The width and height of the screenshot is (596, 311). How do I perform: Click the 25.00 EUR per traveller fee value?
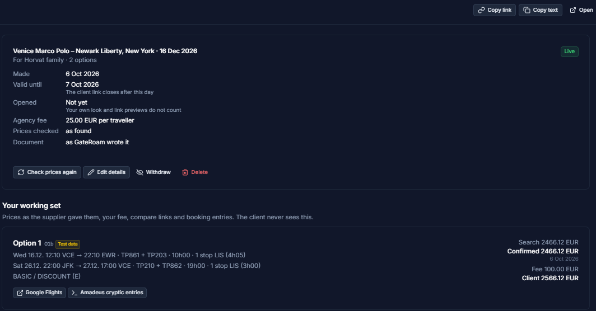[100, 120]
